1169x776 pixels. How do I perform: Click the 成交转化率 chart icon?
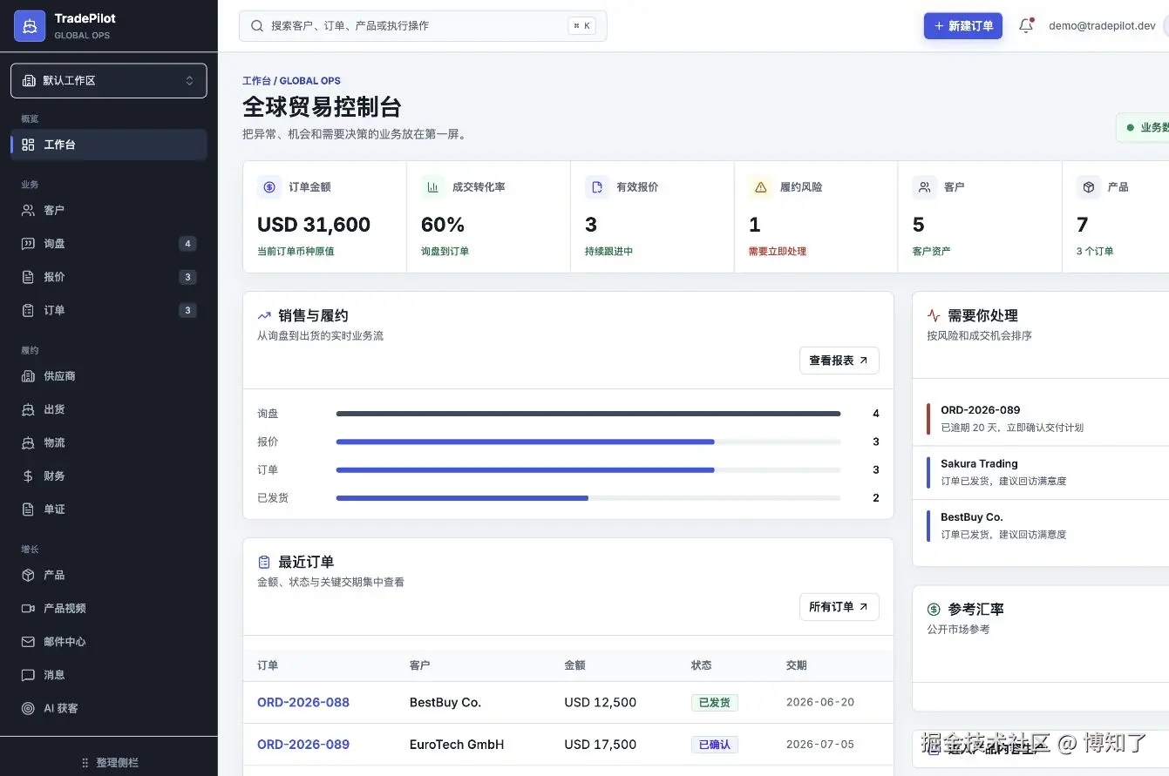point(433,186)
